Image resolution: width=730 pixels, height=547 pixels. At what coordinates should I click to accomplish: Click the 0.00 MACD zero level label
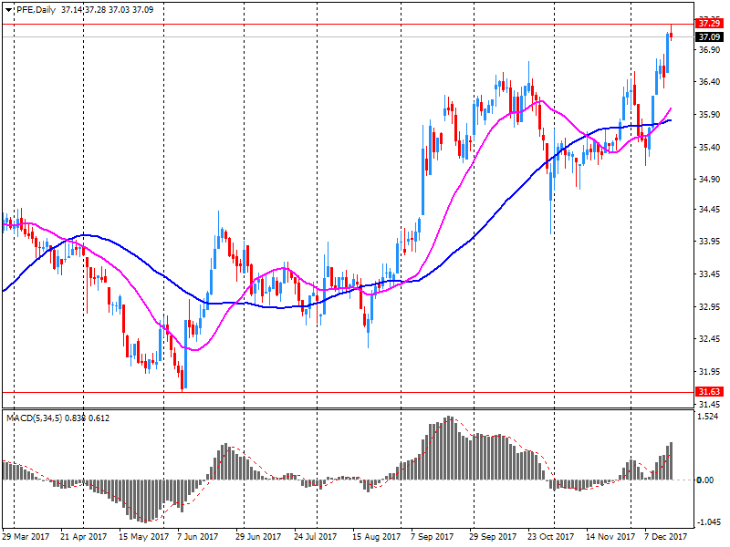click(x=705, y=480)
